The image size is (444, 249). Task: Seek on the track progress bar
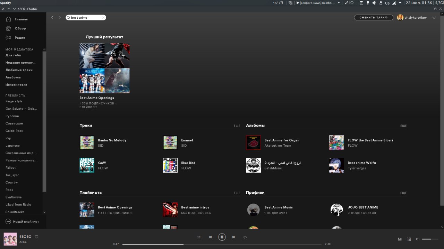coord(222,244)
